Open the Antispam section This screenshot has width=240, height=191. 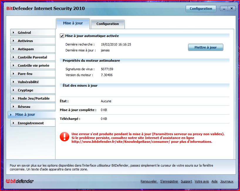(33, 49)
